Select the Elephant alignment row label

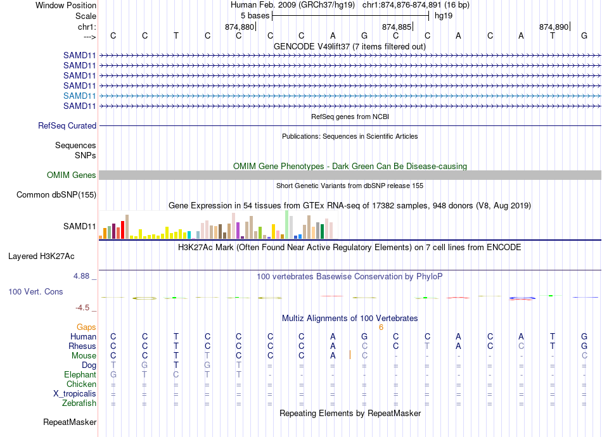point(80,374)
